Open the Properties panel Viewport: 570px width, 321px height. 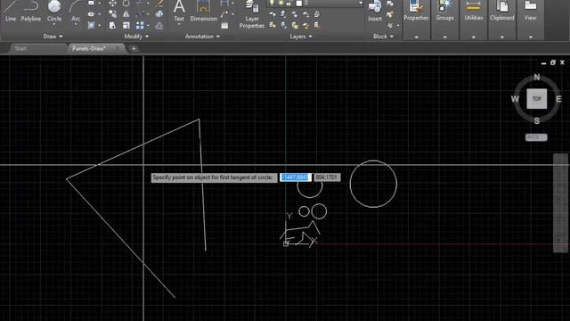tap(416, 19)
